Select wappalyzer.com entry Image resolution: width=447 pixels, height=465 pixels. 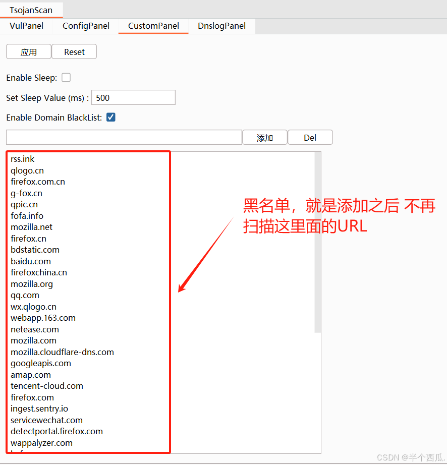pyautogui.click(x=41, y=443)
